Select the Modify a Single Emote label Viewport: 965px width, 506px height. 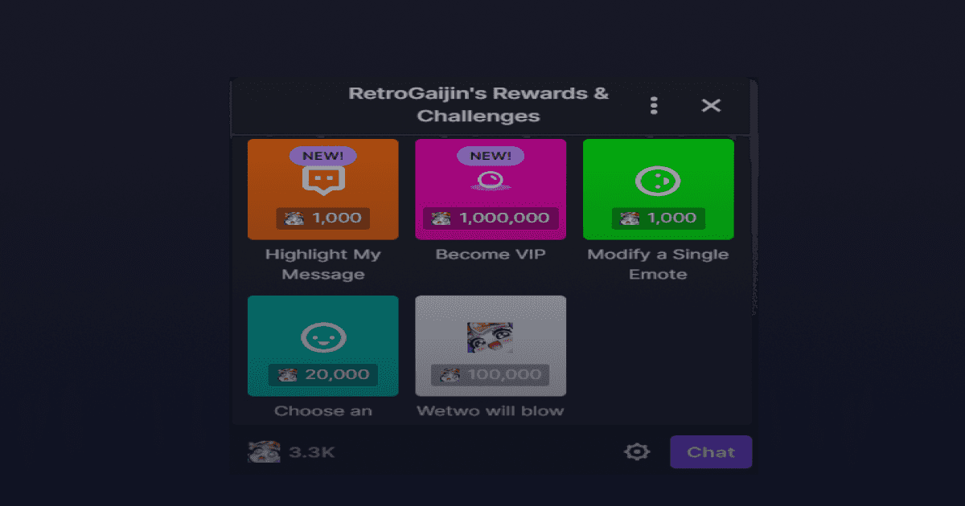658,264
